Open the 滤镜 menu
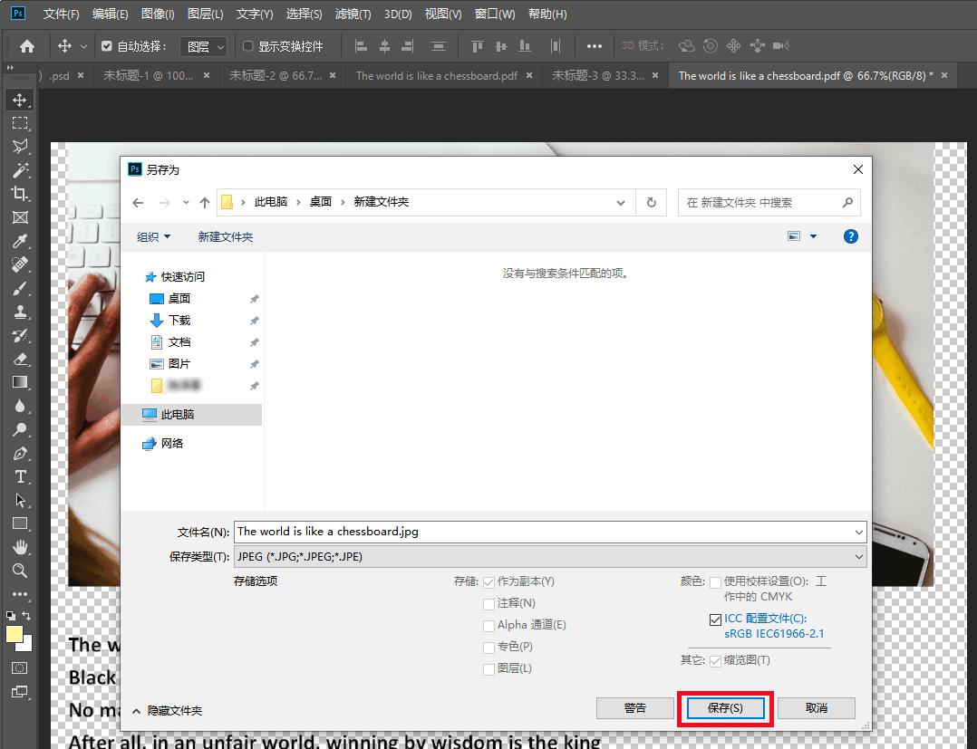 [x=354, y=14]
